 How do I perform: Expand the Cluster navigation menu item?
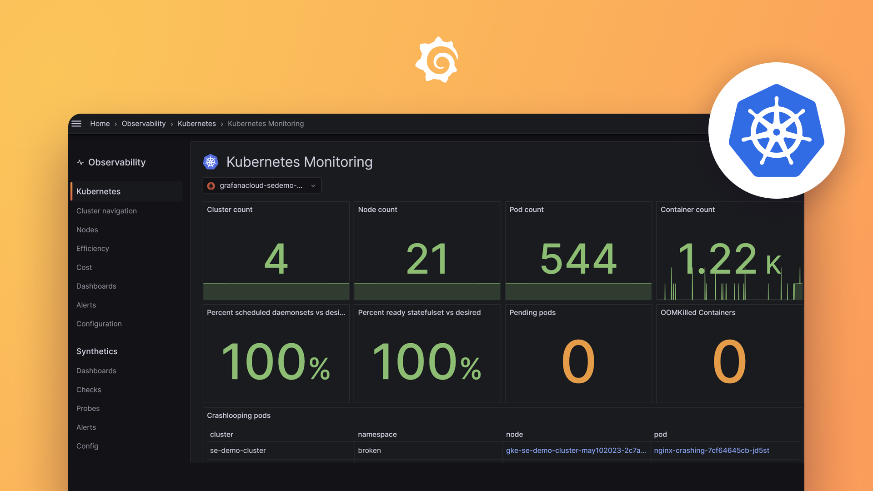point(107,210)
